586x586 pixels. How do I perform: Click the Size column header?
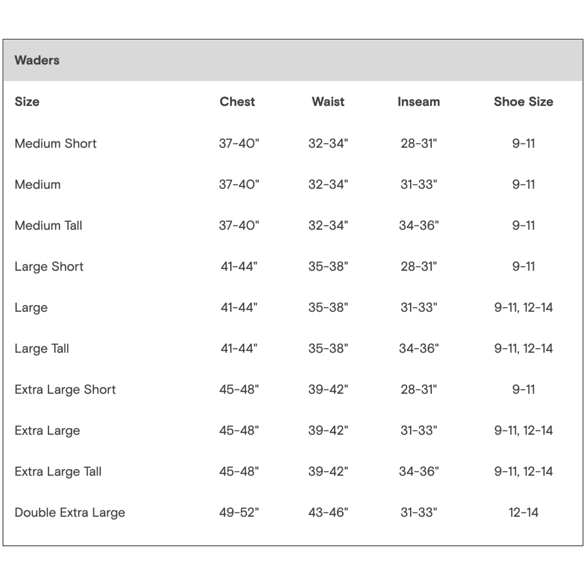pyautogui.click(x=27, y=102)
